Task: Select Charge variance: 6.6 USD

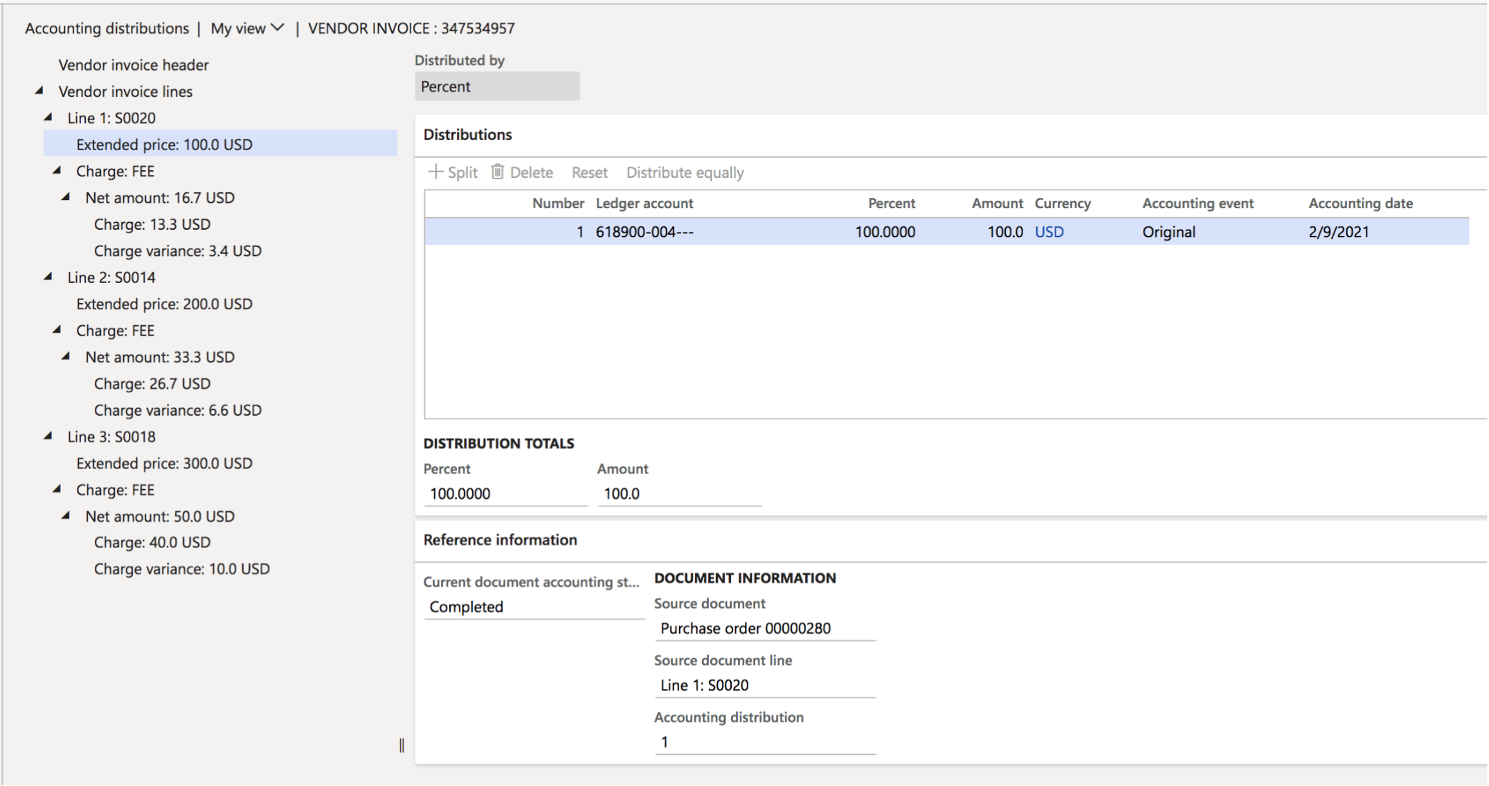Action: click(178, 410)
